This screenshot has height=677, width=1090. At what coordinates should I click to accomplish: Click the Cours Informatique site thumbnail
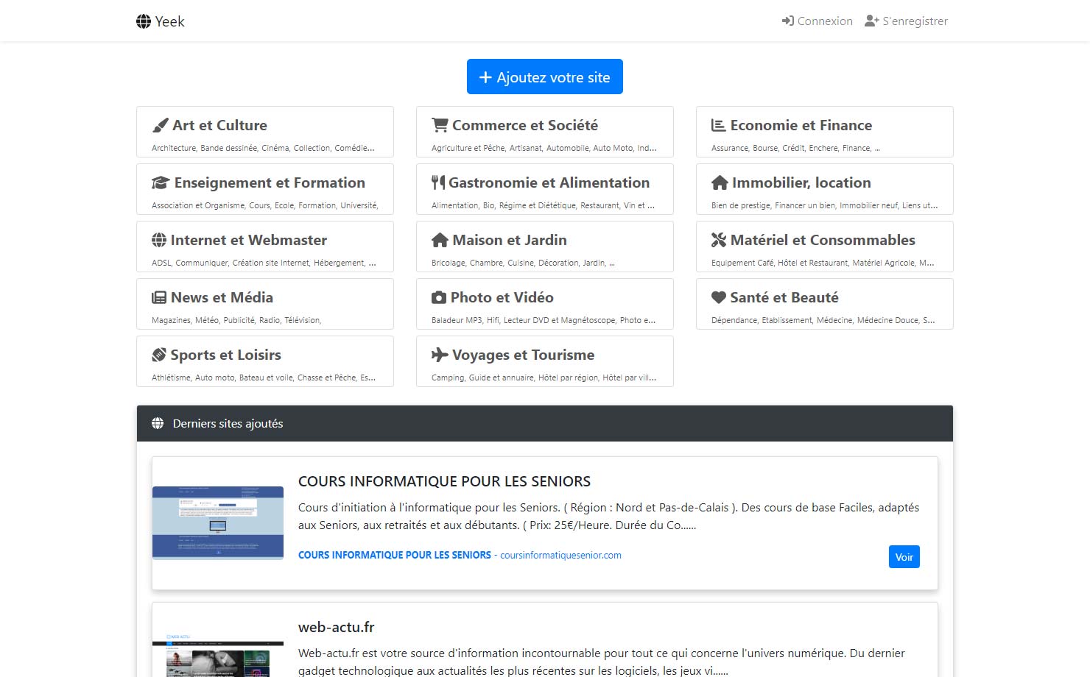[x=218, y=522]
